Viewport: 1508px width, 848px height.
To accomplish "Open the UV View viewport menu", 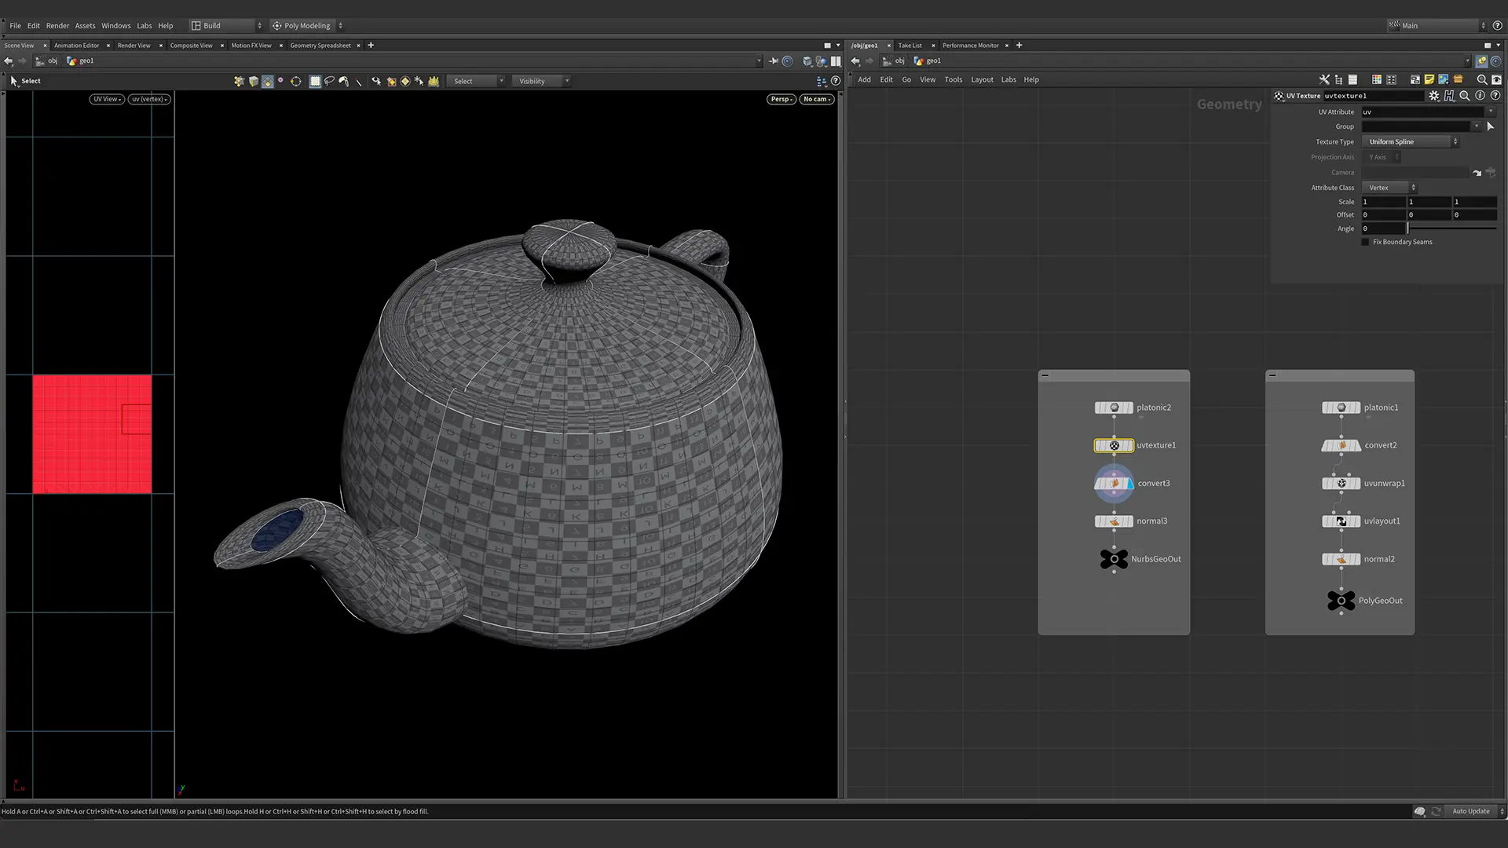I will point(107,99).
